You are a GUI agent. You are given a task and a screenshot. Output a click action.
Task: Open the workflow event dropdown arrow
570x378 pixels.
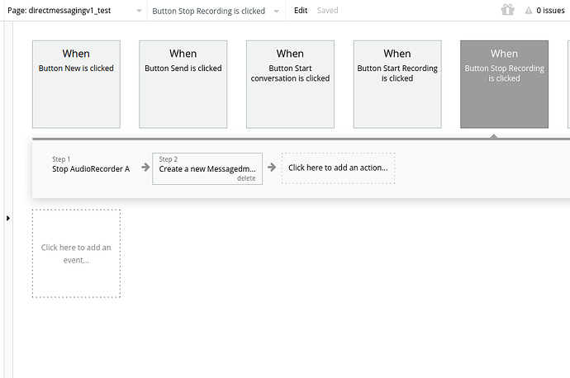point(276,12)
